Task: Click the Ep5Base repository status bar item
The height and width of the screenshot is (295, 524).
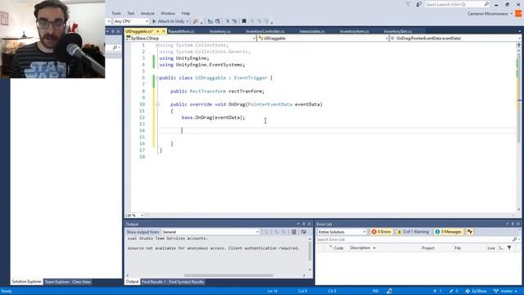Action: tap(476, 291)
